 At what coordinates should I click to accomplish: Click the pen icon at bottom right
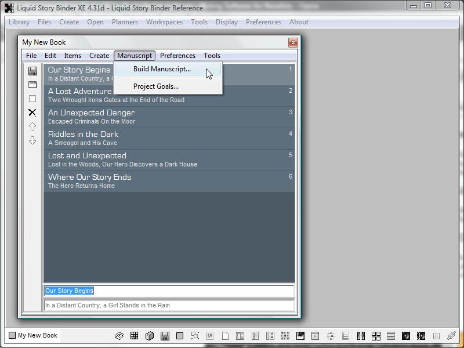tap(451, 336)
